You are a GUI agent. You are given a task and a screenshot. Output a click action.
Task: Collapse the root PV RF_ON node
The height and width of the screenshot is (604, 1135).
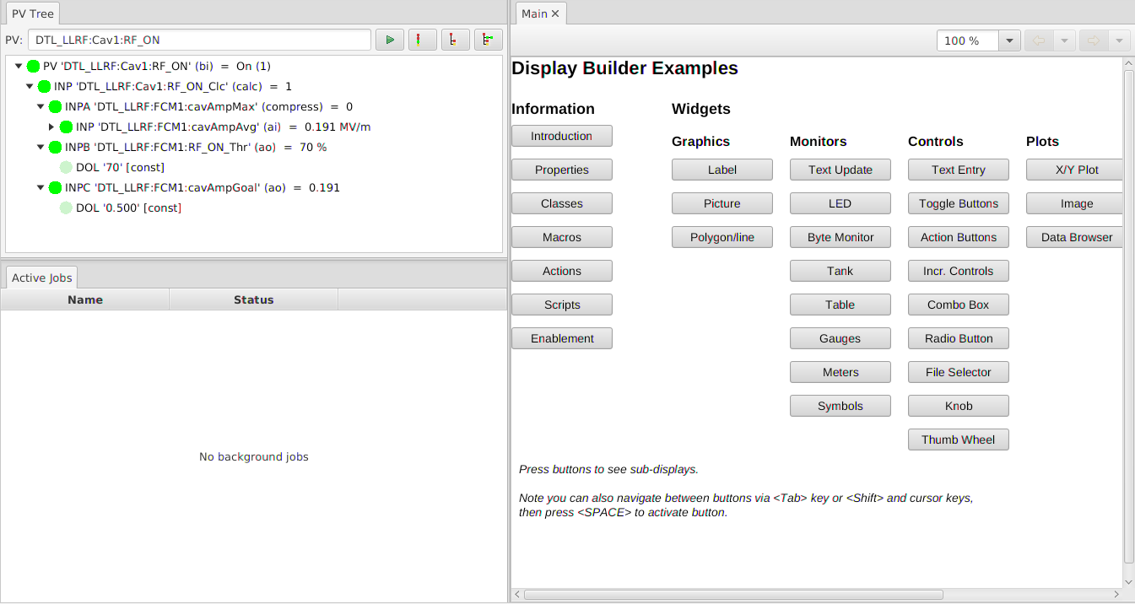click(x=19, y=66)
